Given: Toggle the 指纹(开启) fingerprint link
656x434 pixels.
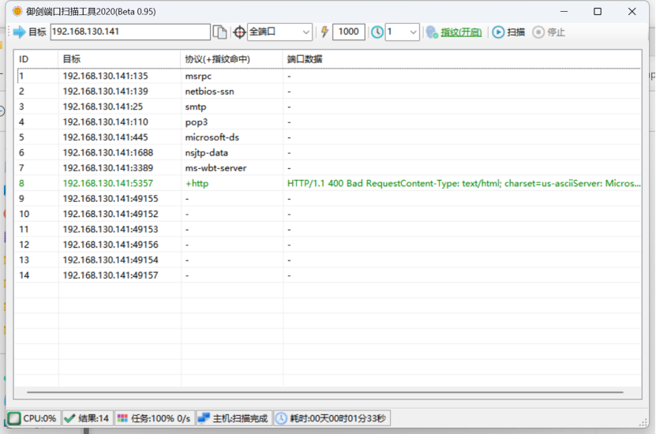Looking at the screenshot, I should (461, 32).
